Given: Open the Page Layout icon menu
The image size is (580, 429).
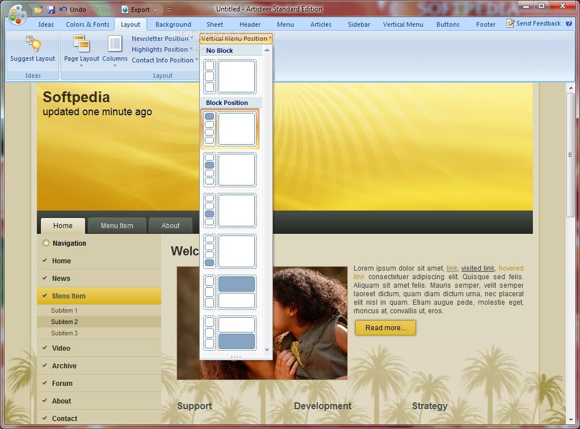Looking at the screenshot, I should [81, 50].
